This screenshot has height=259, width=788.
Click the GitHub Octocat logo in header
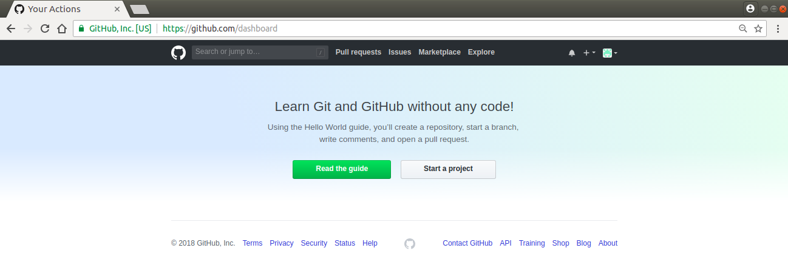click(x=178, y=53)
